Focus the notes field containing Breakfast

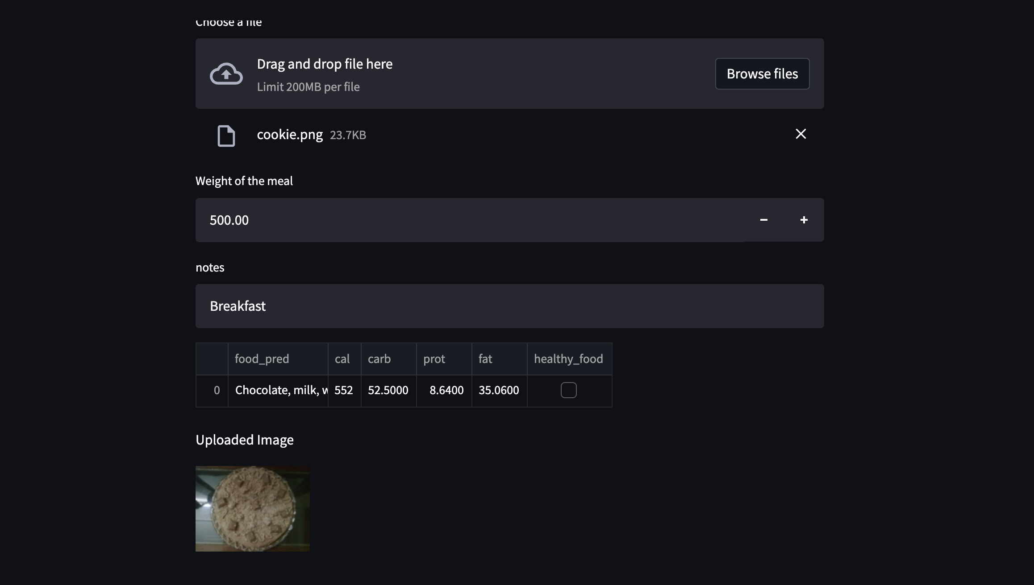point(509,306)
